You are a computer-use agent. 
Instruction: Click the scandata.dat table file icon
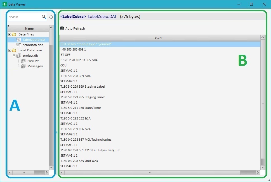[19, 45]
